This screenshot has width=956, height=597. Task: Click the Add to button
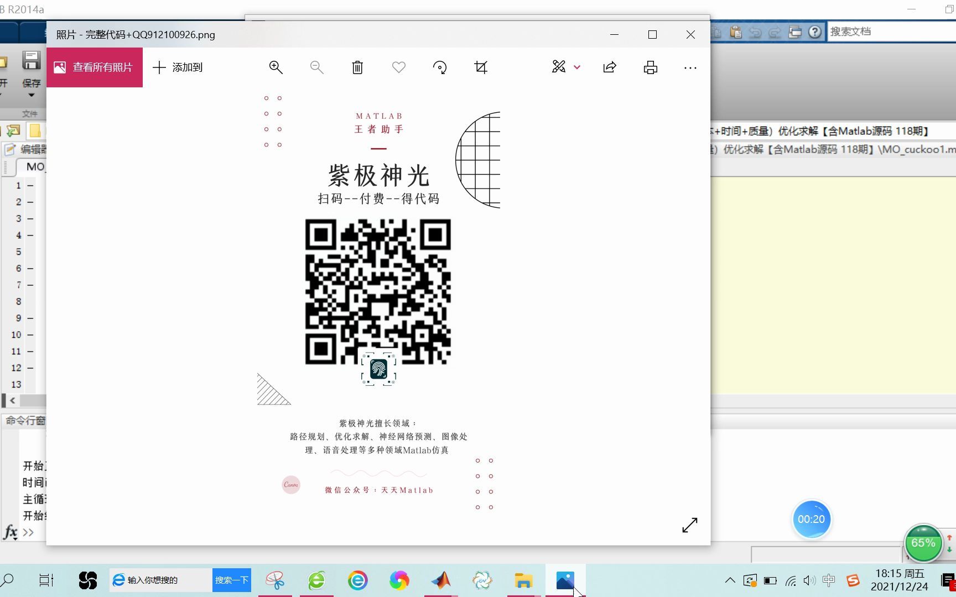[178, 67]
